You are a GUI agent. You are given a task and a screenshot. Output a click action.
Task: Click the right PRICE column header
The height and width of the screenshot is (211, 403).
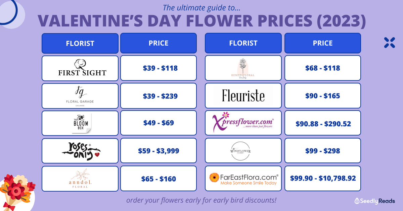(322, 43)
